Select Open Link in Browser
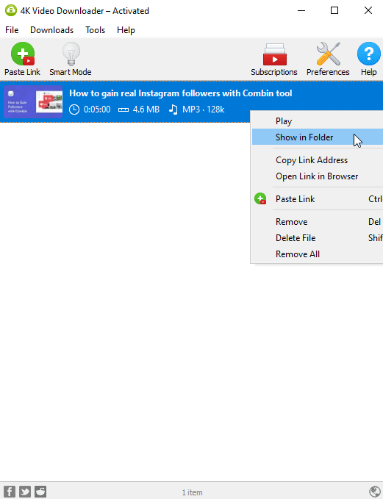Screen dimensions: 383x499 click(318, 176)
